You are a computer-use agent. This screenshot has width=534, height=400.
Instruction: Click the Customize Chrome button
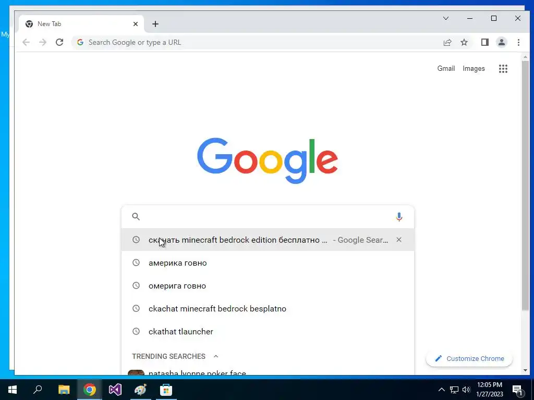[469, 358]
